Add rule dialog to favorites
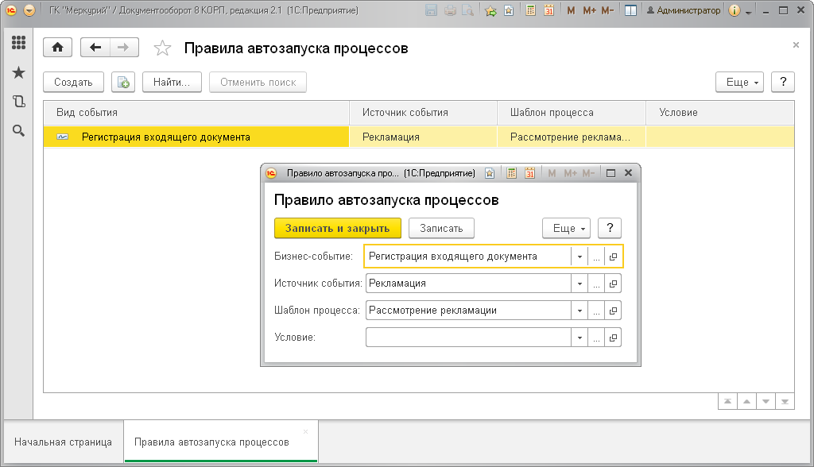814x467 pixels. [x=490, y=173]
